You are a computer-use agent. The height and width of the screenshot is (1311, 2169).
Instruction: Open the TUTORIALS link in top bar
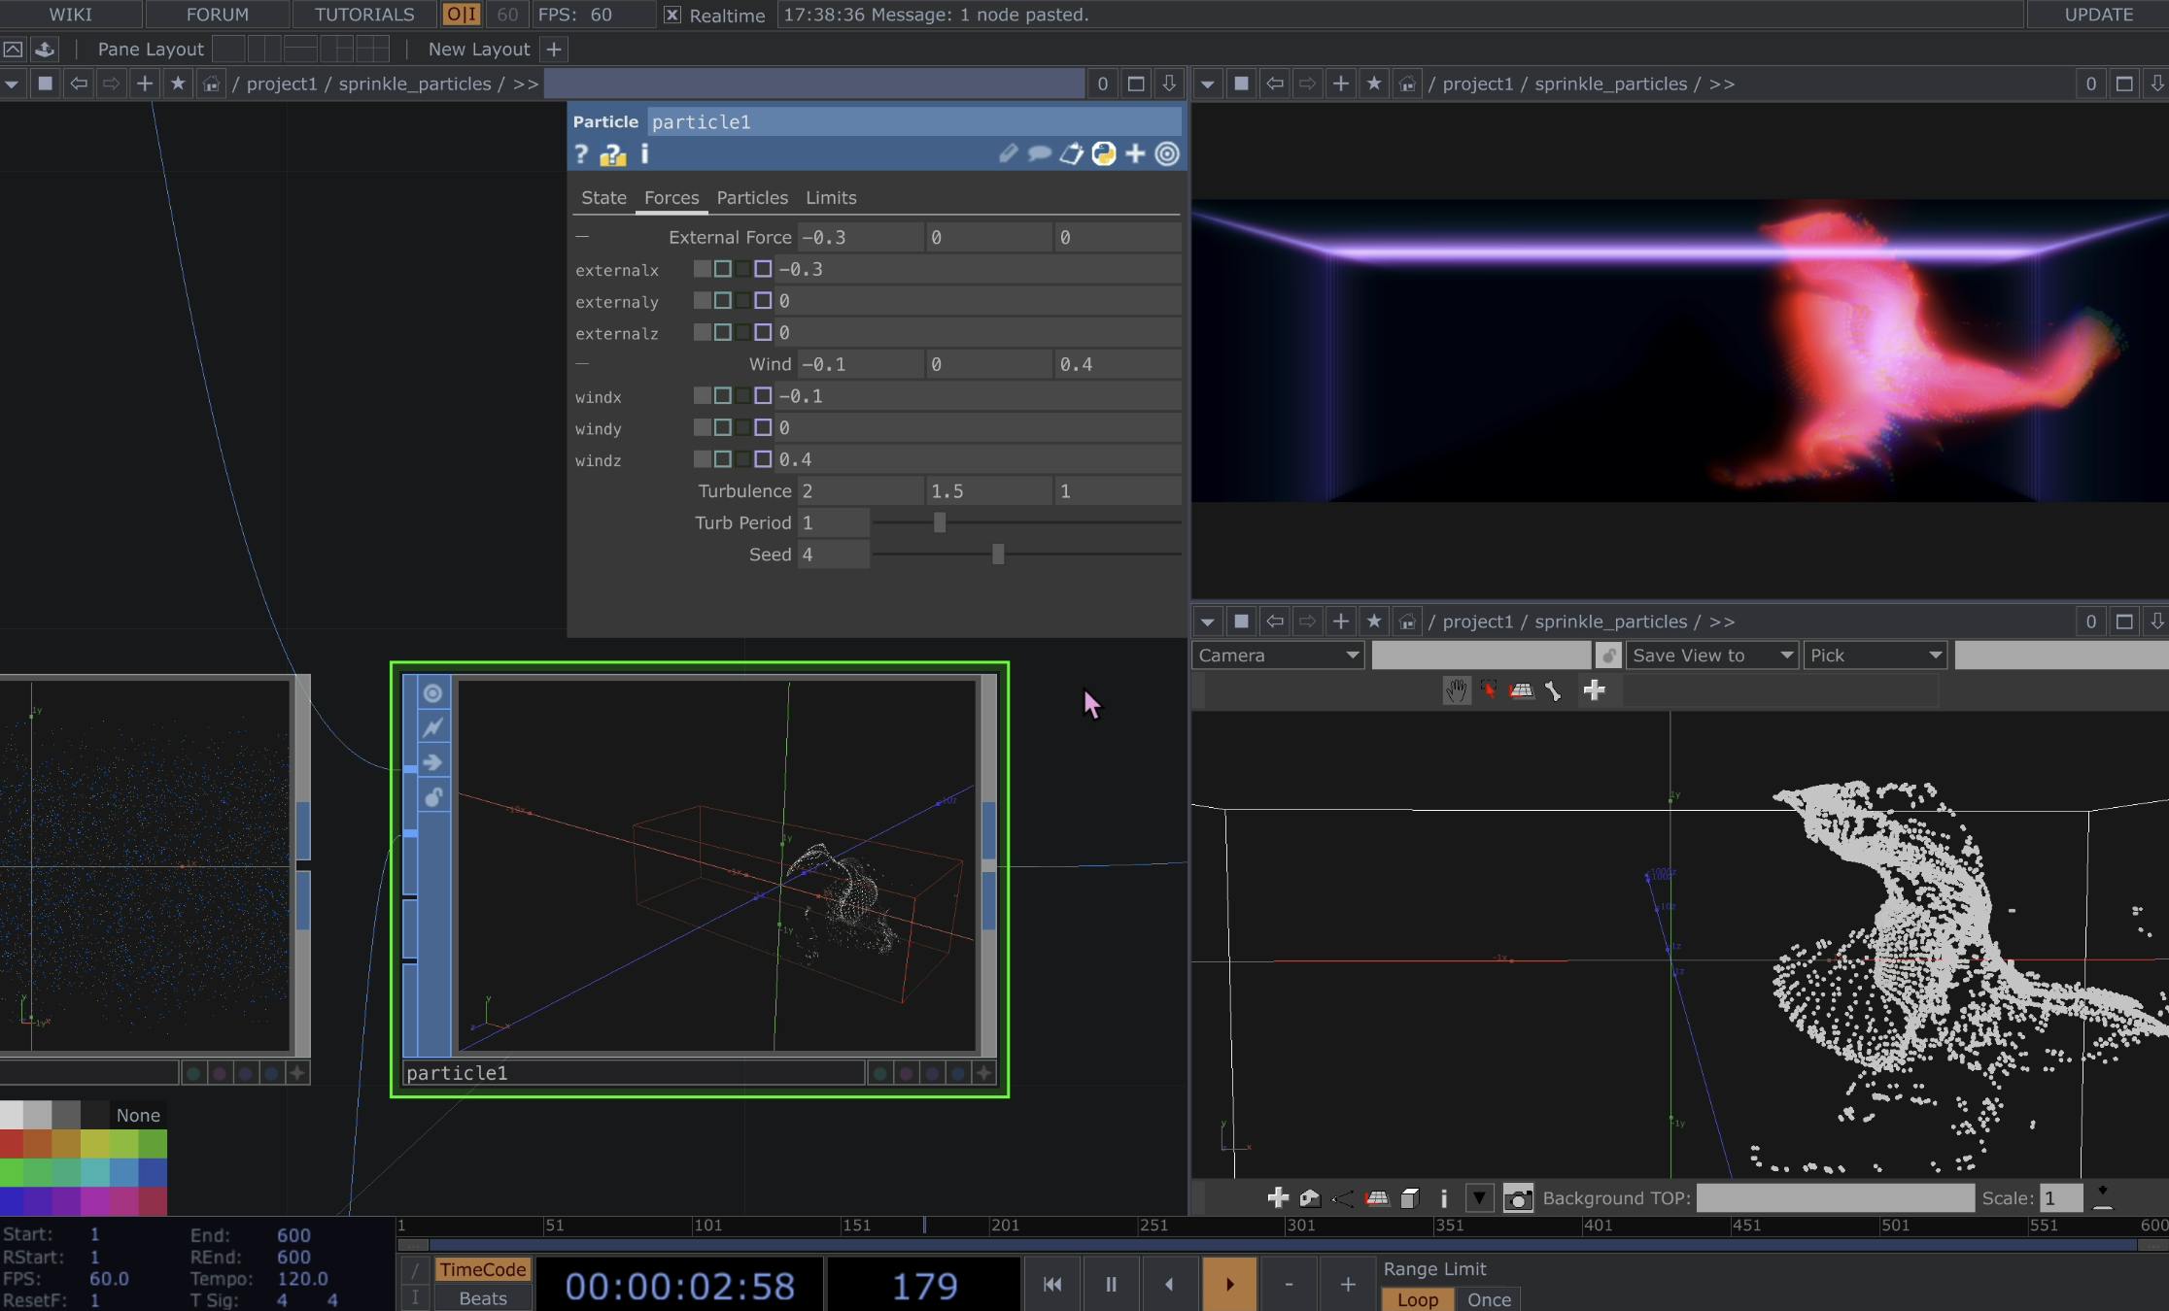click(x=364, y=15)
